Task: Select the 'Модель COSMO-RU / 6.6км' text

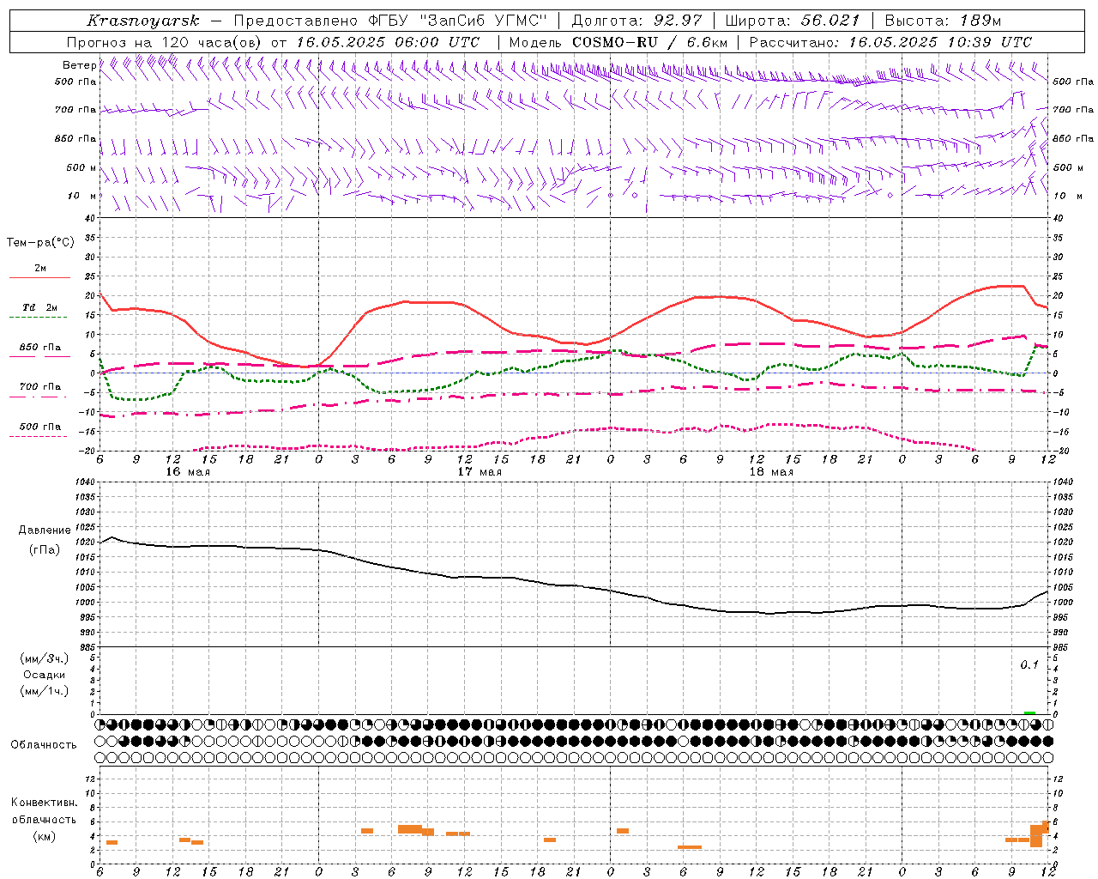Action: pos(618,42)
